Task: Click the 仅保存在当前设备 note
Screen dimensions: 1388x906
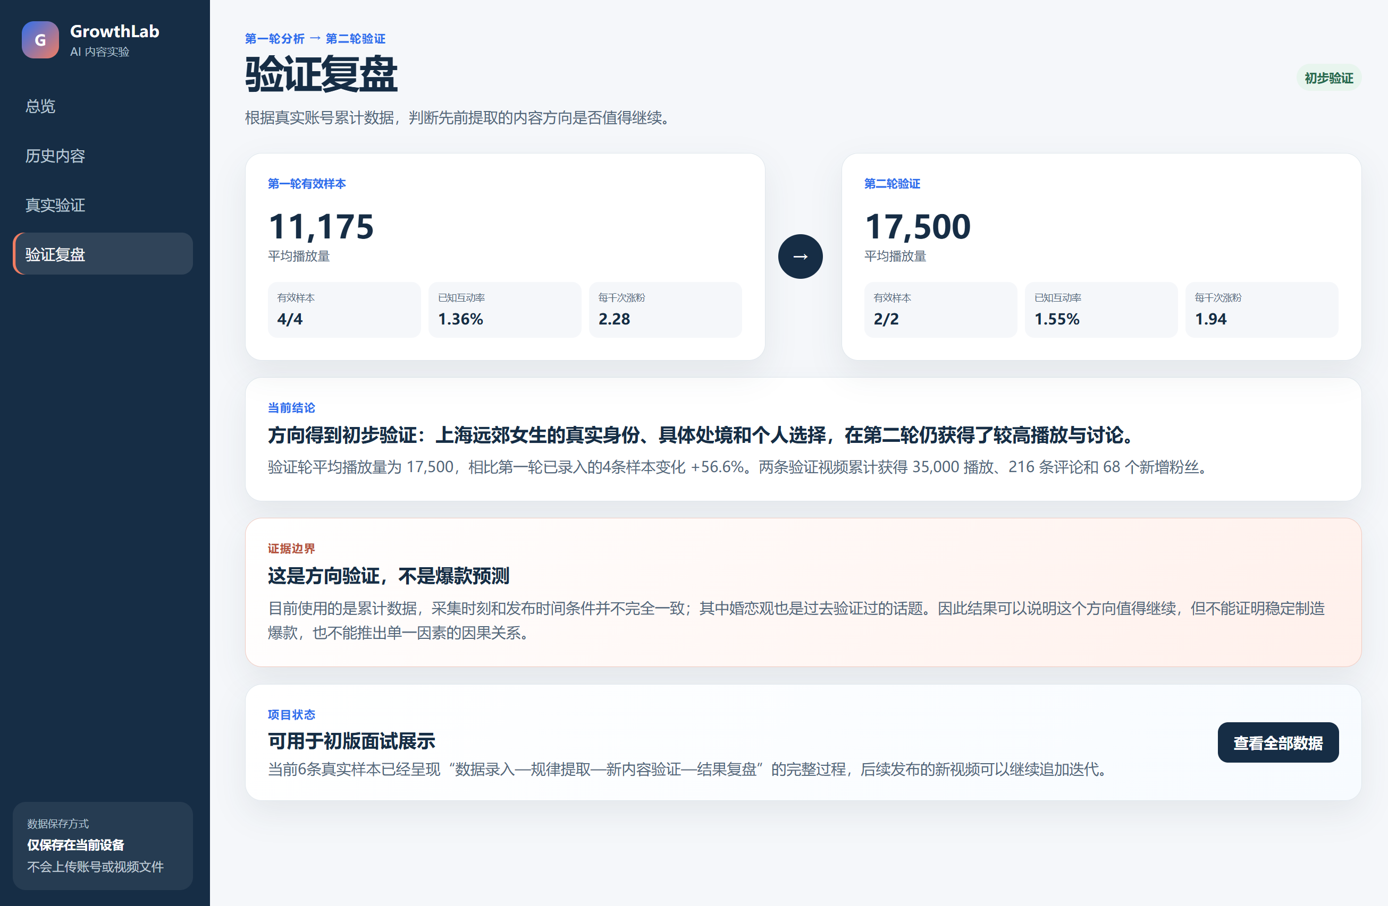Action: pos(76,845)
